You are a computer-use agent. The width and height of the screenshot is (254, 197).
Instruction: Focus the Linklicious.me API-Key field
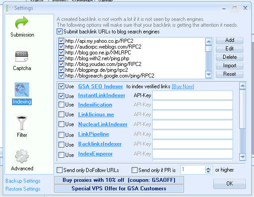[192, 115]
